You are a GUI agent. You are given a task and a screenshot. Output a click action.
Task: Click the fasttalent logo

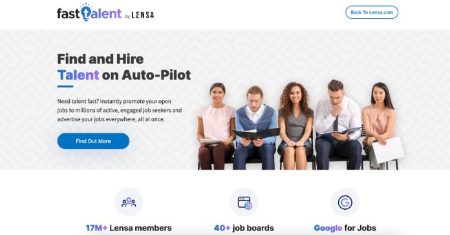pyautogui.click(x=89, y=13)
